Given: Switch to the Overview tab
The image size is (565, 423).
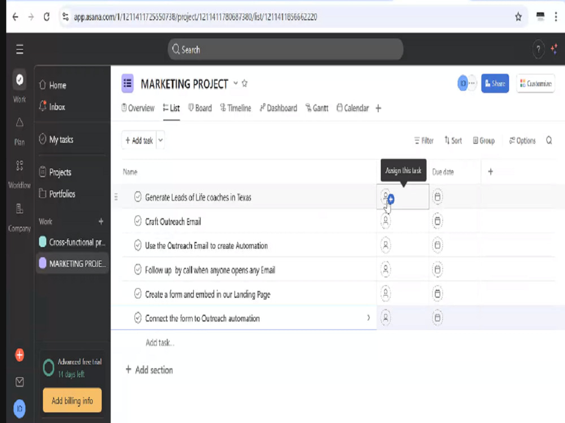Looking at the screenshot, I should 138,108.
